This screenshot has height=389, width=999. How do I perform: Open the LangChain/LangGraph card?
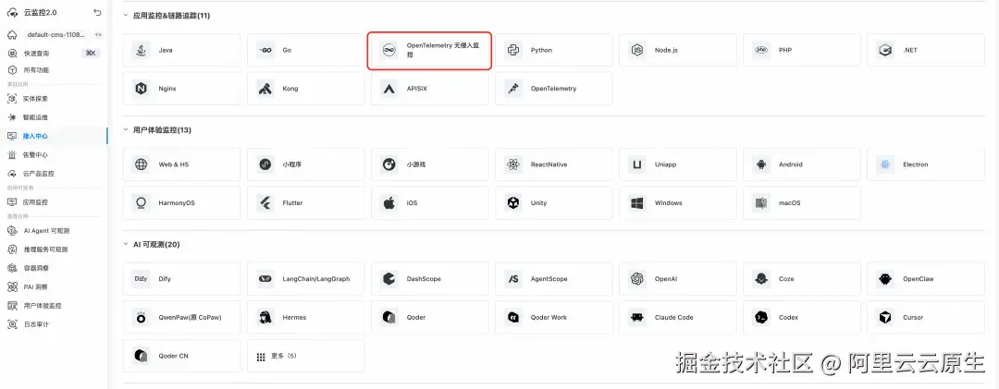coord(306,279)
